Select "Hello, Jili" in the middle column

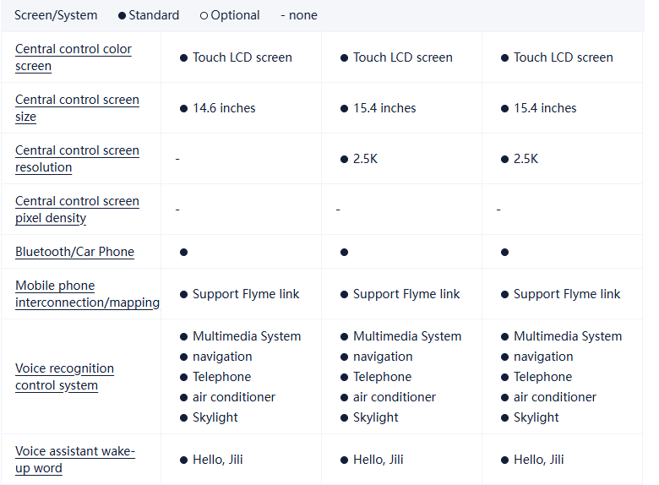(378, 460)
